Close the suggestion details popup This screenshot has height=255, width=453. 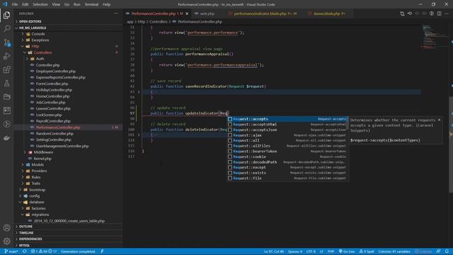(x=439, y=120)
